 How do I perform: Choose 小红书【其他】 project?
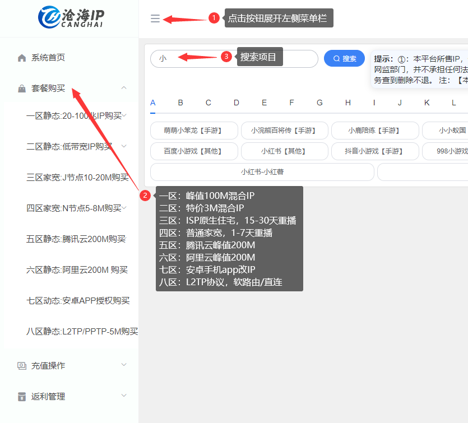[x=284, y=151]
